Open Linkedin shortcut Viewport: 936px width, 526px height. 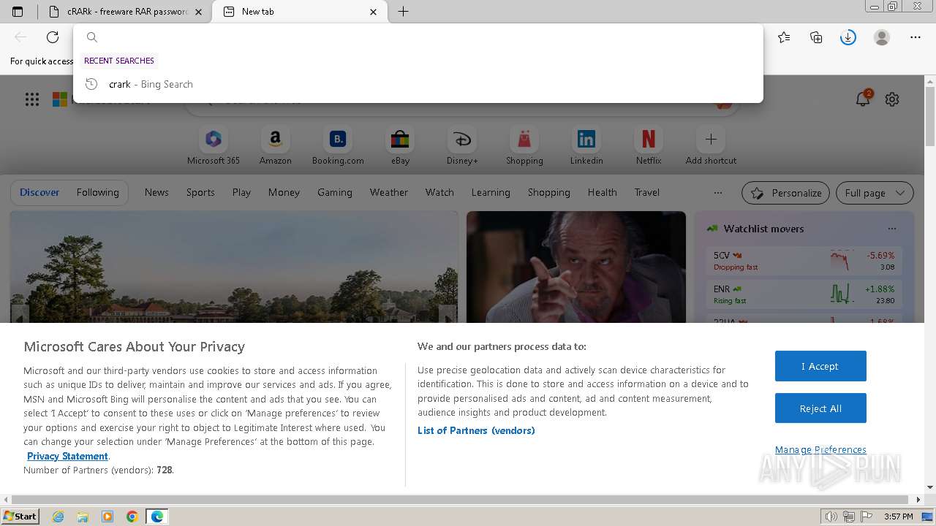pos(586,146)
